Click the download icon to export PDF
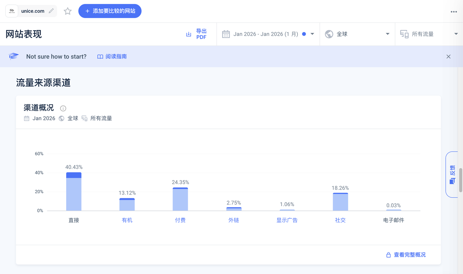 (x=188, y=34)
